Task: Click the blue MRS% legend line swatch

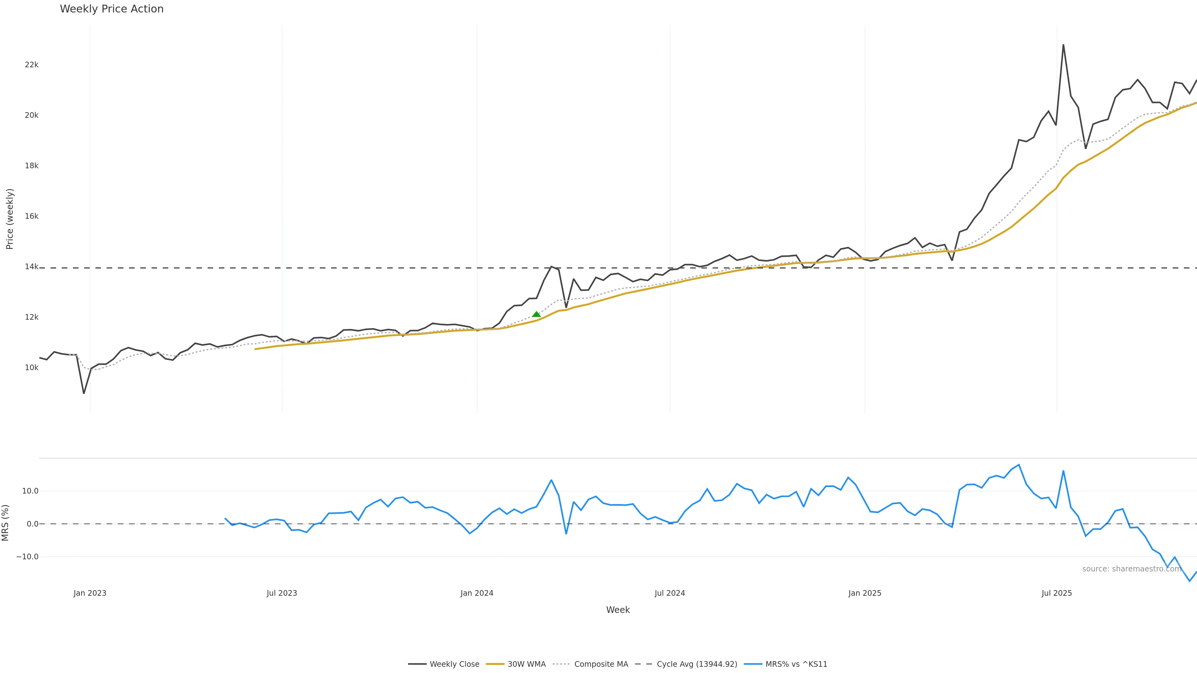Action: tap(753, 664)
